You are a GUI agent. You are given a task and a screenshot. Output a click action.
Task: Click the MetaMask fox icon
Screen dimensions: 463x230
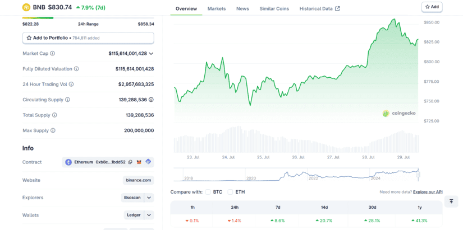(139, 162)
